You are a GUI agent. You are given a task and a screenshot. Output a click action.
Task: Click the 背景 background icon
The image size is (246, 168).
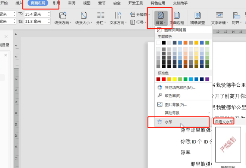point(161,16)
